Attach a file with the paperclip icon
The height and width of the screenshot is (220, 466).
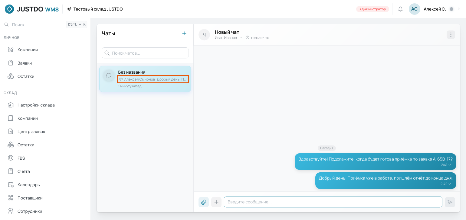click(204, 202)
